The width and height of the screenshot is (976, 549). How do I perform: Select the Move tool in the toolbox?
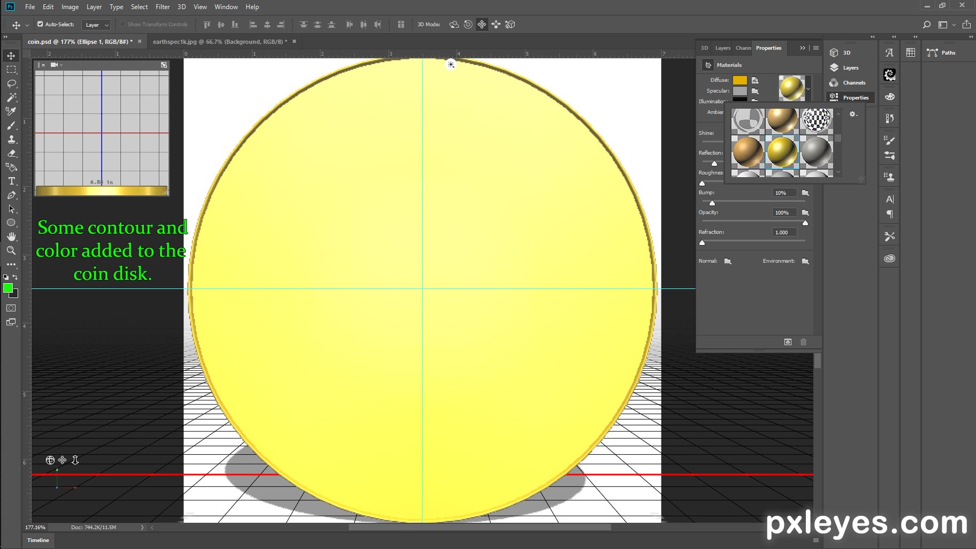(11, 56)
